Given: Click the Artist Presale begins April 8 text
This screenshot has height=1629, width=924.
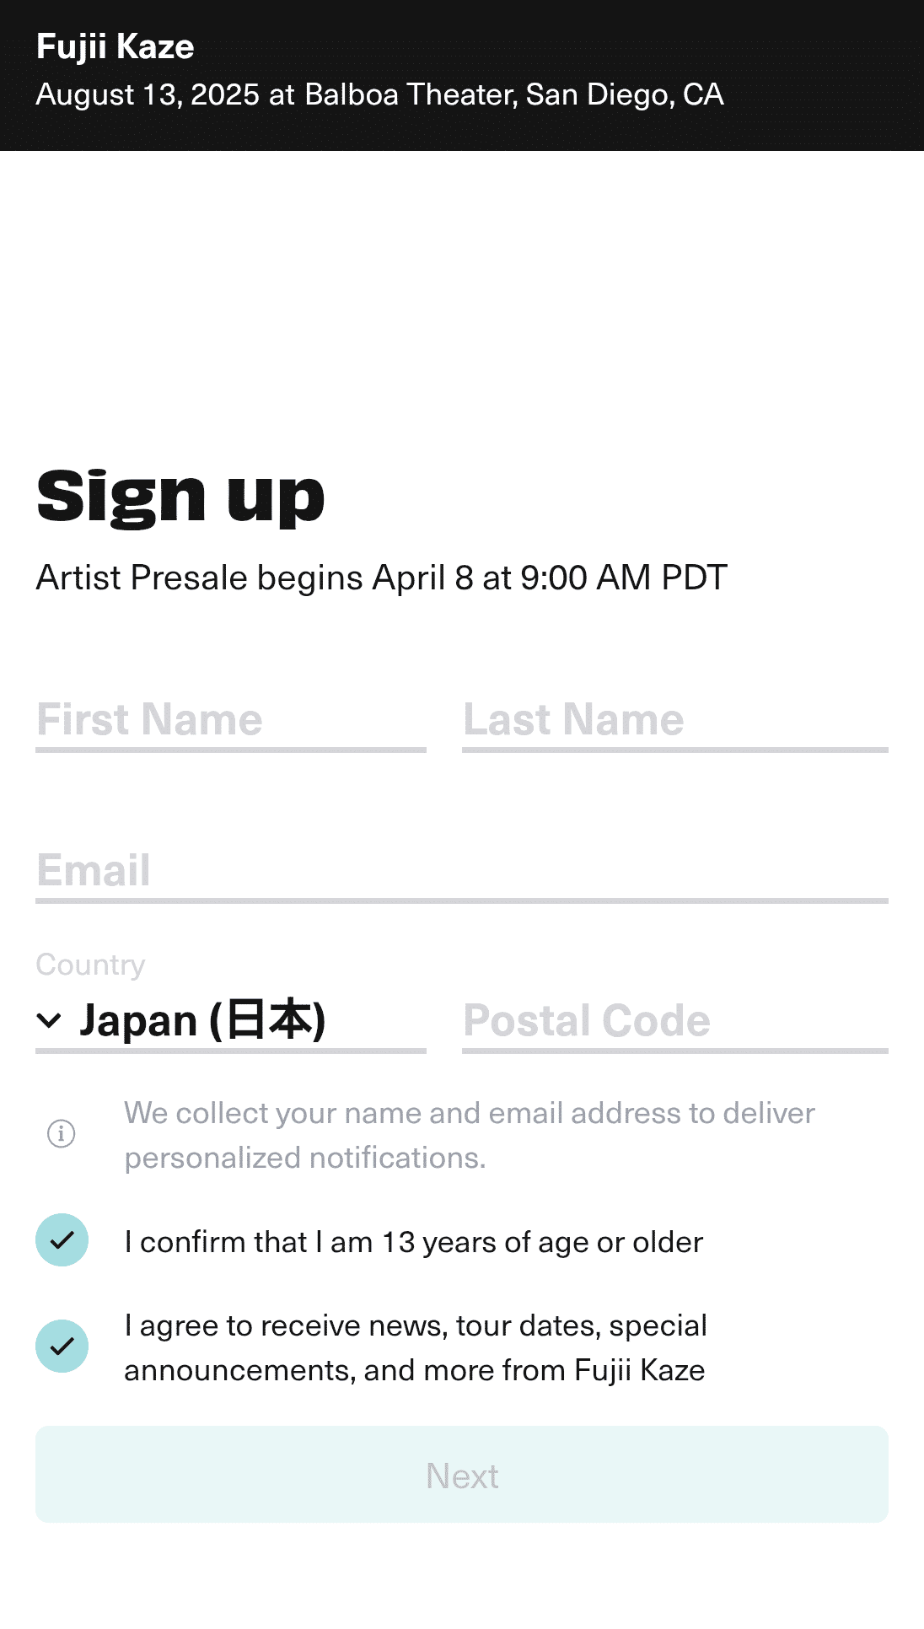Looking at the screenshot, I should click(x=381, y=578).
